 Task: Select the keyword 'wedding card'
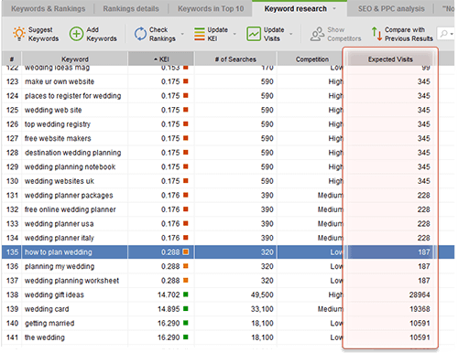click(x=47, y=309)
